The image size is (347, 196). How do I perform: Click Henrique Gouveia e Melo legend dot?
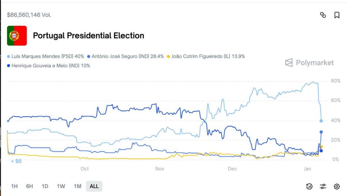pyautogui.click(x=8, y=66)
